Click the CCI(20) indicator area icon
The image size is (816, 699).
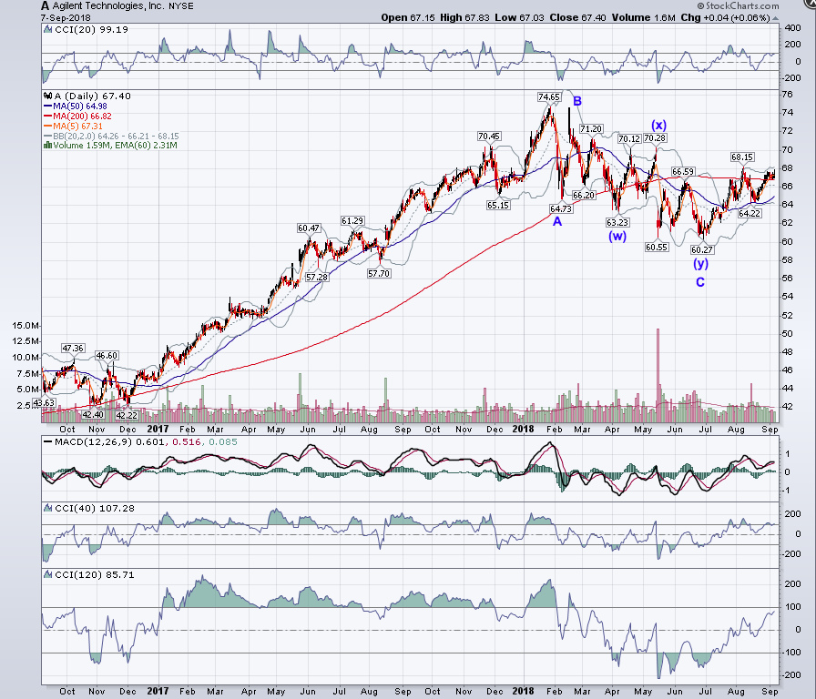[x=48, y=30]
